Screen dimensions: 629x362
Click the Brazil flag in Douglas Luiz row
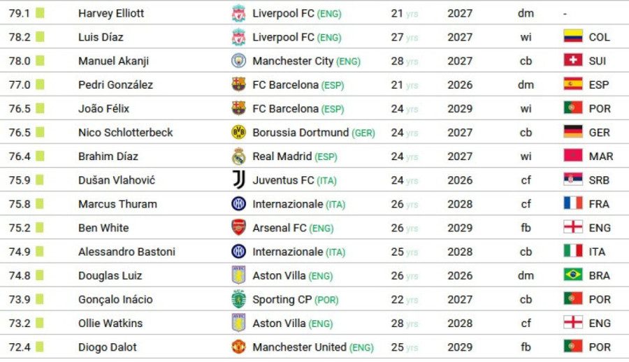tap(573, 275)
